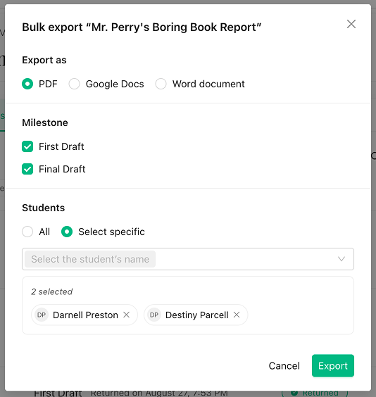Select PDF export format
The image size is (376, 397).
(27, 84)
